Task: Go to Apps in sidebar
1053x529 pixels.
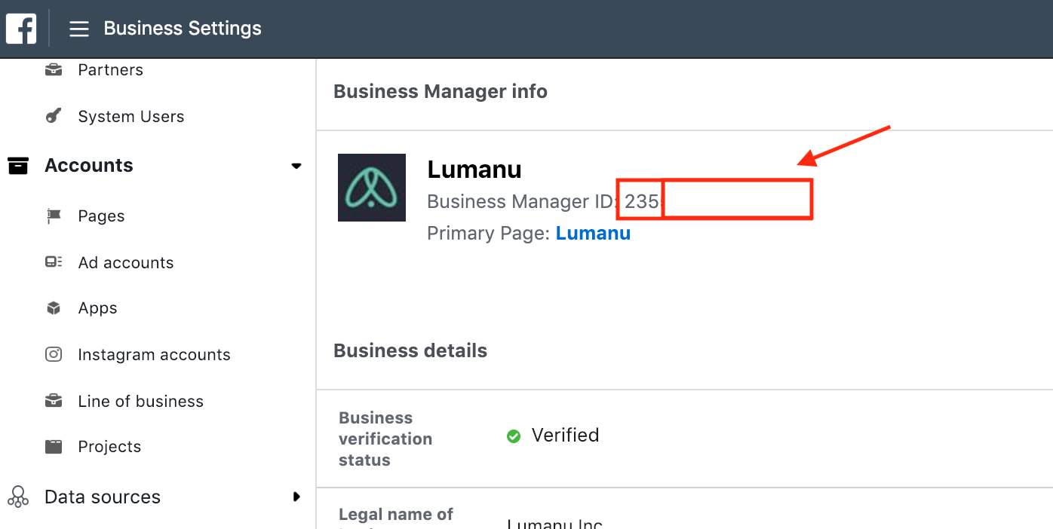Action: point(98,308)
